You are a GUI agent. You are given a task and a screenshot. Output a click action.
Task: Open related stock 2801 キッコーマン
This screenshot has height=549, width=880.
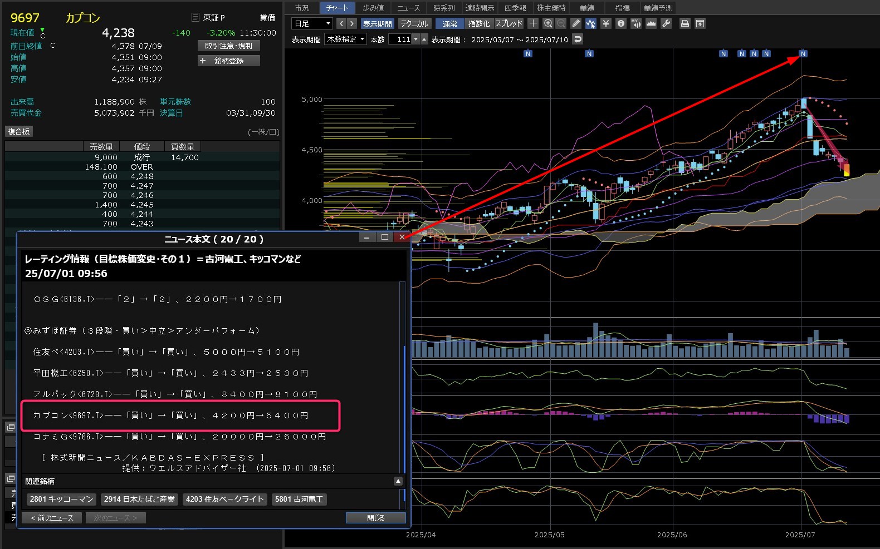(61, 499)
